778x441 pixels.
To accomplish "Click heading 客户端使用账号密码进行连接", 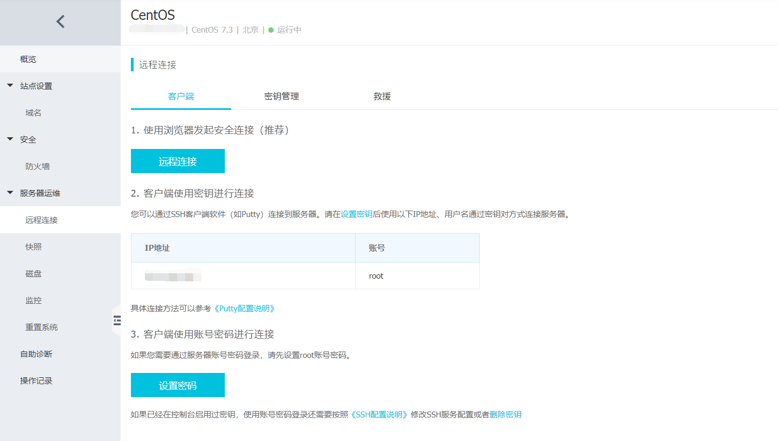I will click(x=203, y=334).
